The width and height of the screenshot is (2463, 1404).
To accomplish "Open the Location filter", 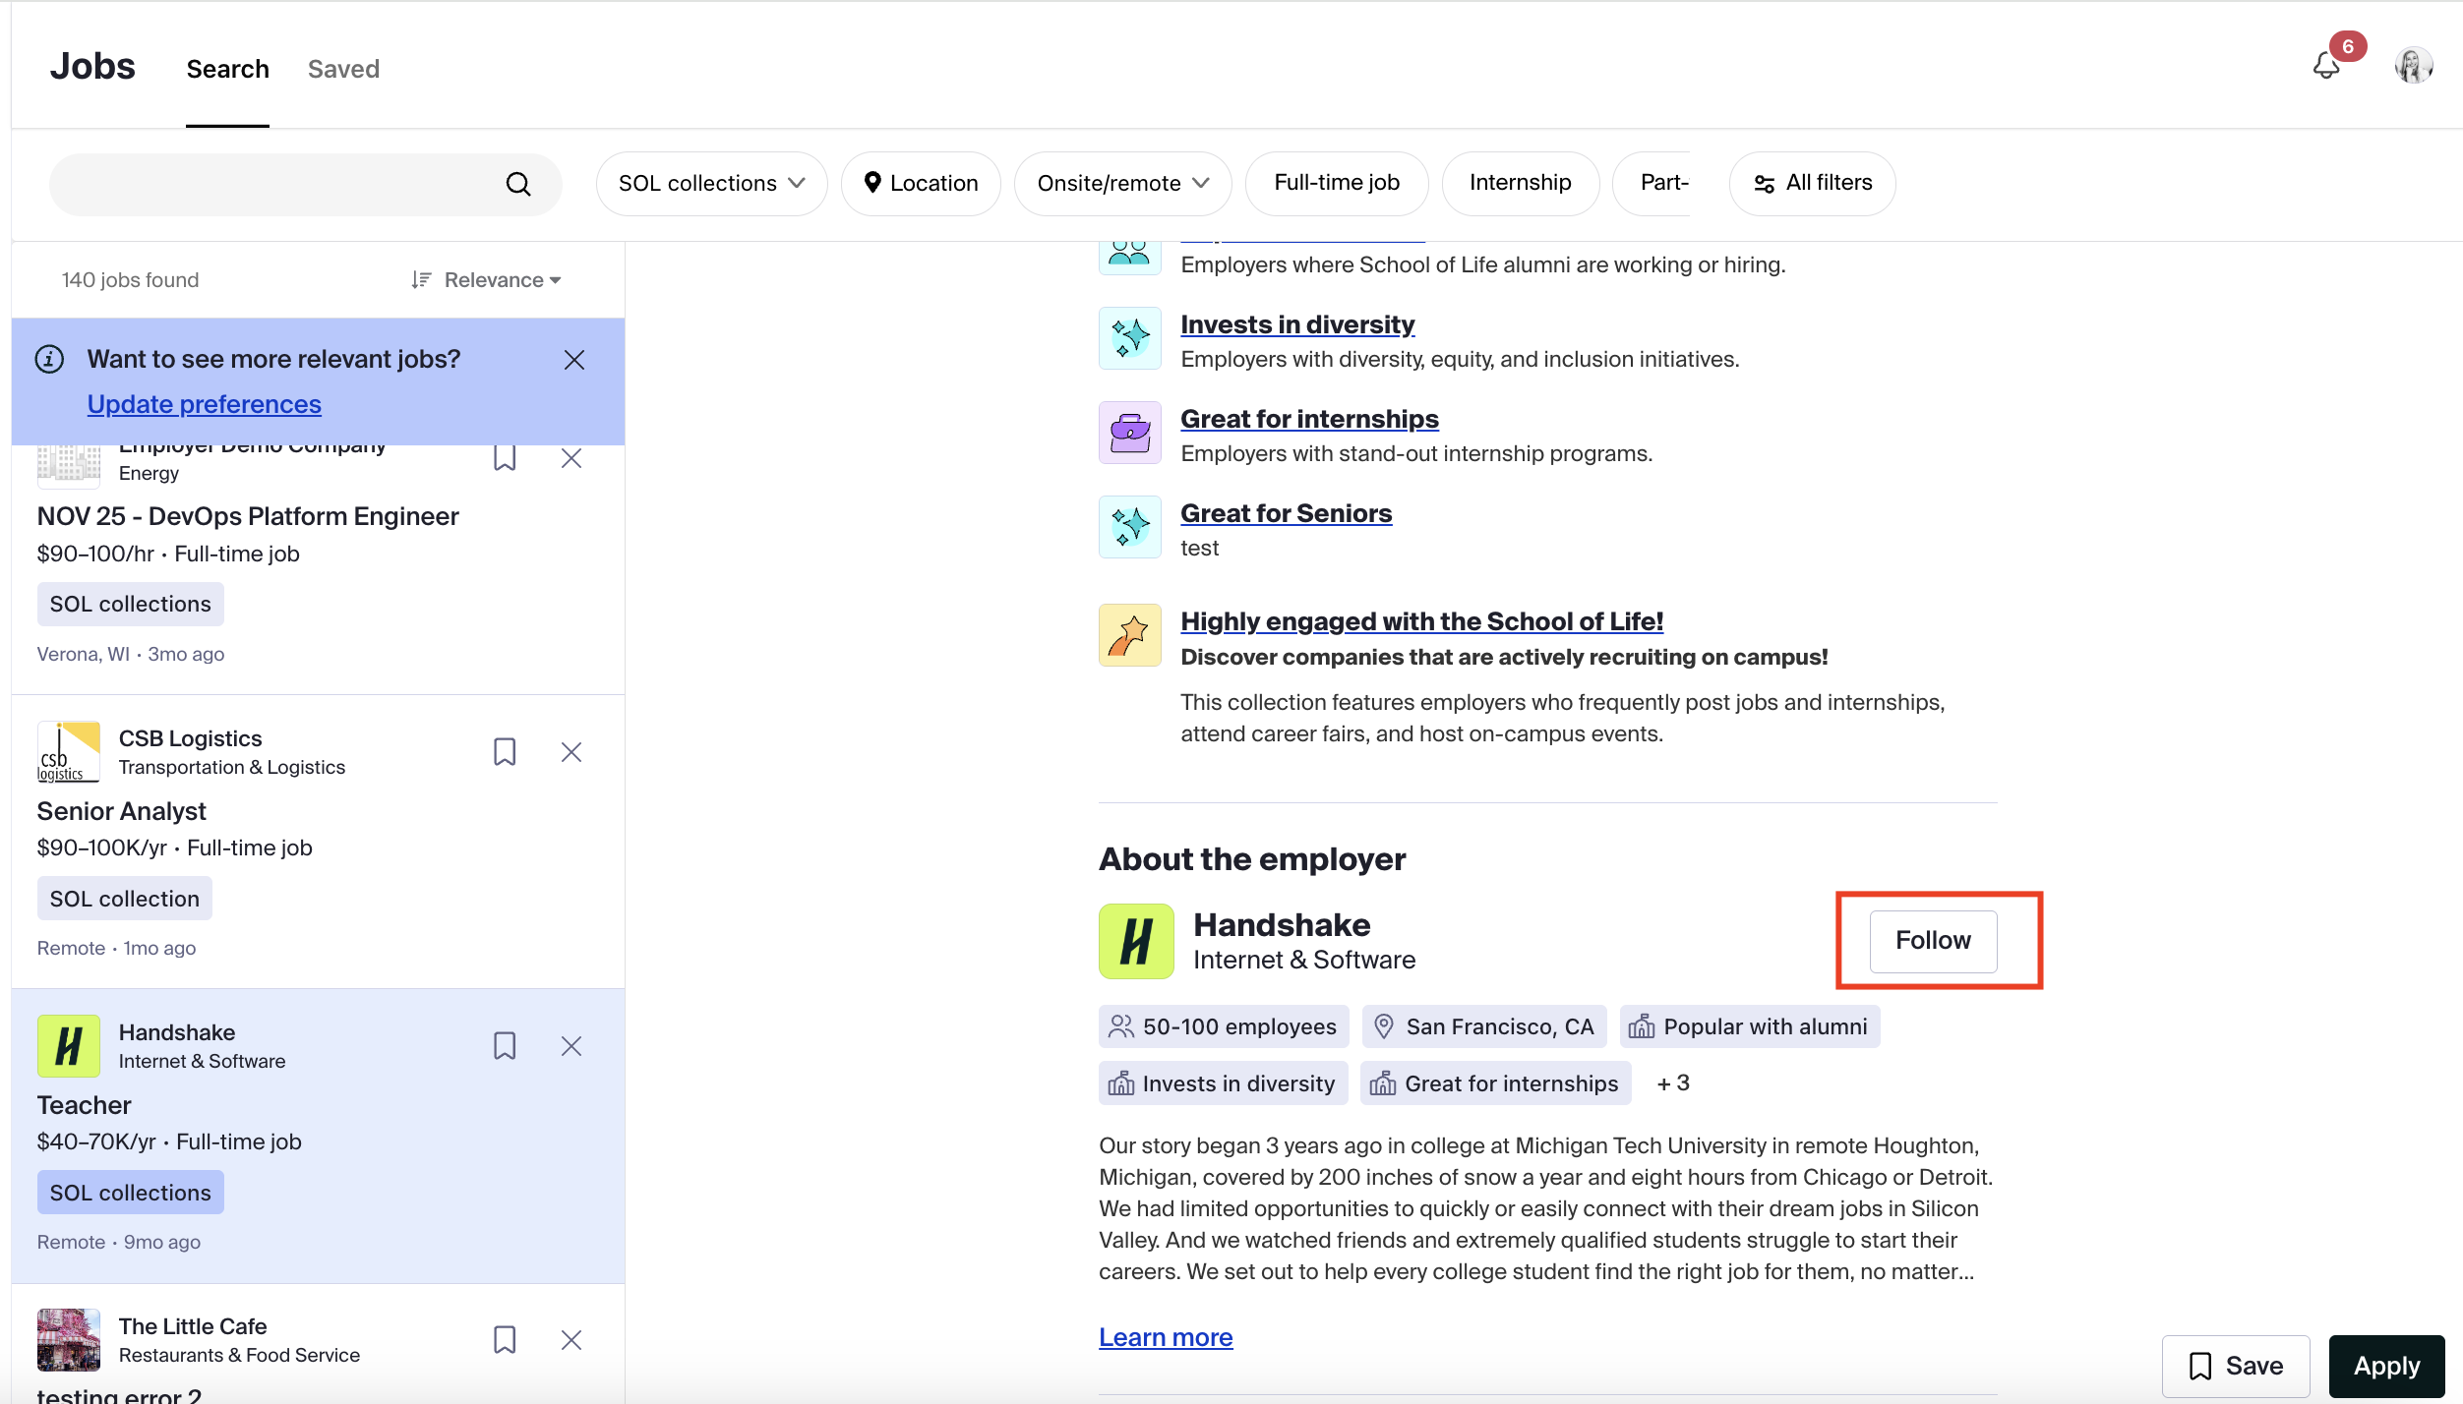I will (x=921, y=184).
